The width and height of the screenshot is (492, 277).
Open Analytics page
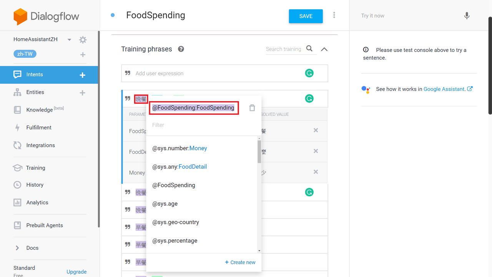tap(37, 202)
